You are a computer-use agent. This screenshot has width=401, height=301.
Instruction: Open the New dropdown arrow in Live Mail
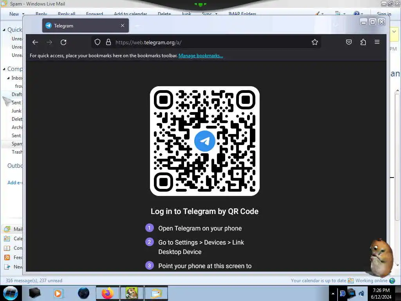(23, 14)
